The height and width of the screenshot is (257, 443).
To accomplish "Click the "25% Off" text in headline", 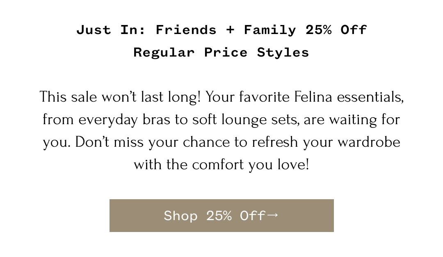I will point(336,30).
